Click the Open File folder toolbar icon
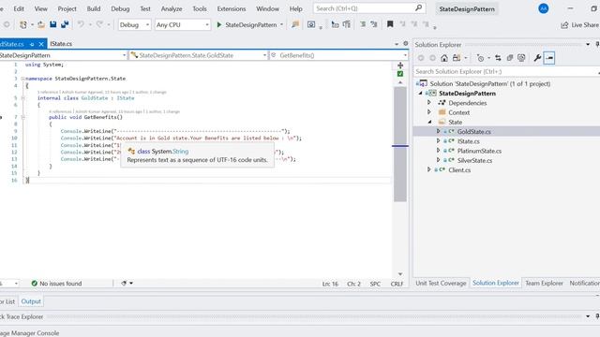This screenshot has height=337, width=600. 41,25
